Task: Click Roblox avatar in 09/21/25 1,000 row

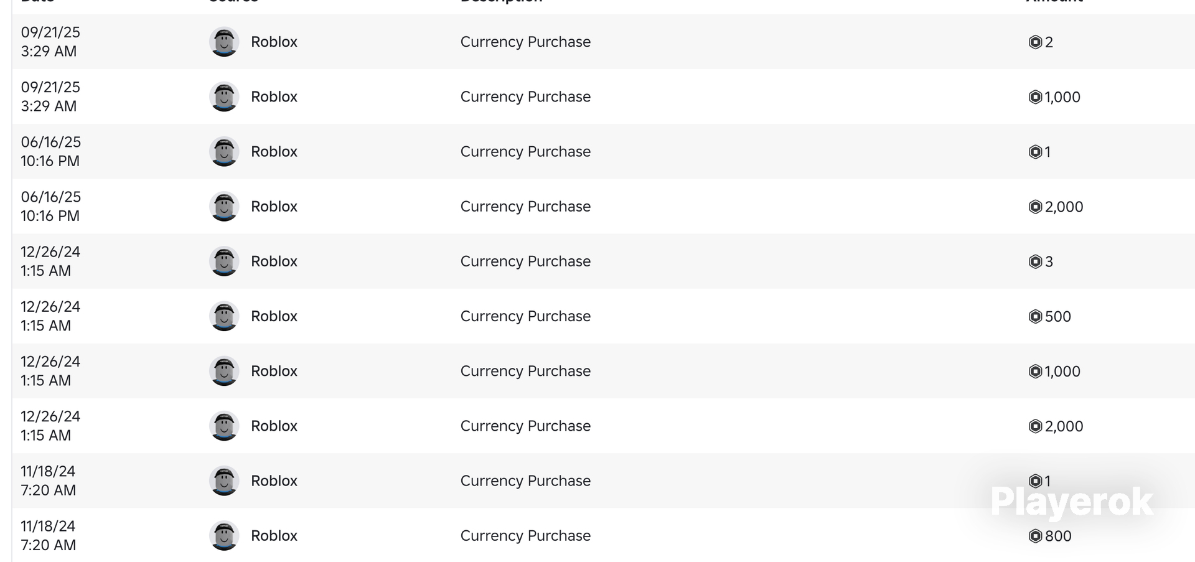Action: (x=224, y=96)
